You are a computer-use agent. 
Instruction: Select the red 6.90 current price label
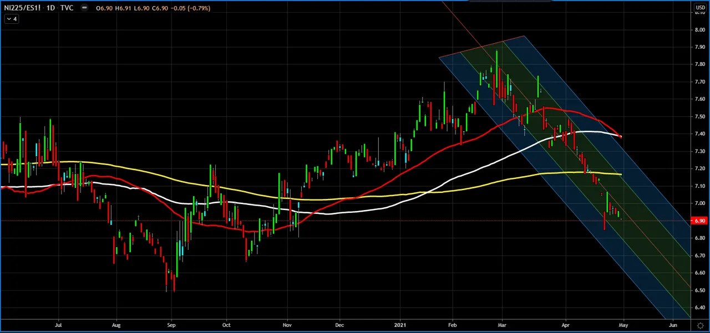(699, 221)
